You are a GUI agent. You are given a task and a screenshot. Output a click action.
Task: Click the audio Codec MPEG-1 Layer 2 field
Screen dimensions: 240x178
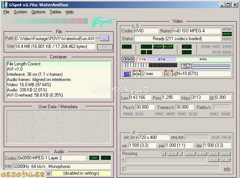click(52, 158)
